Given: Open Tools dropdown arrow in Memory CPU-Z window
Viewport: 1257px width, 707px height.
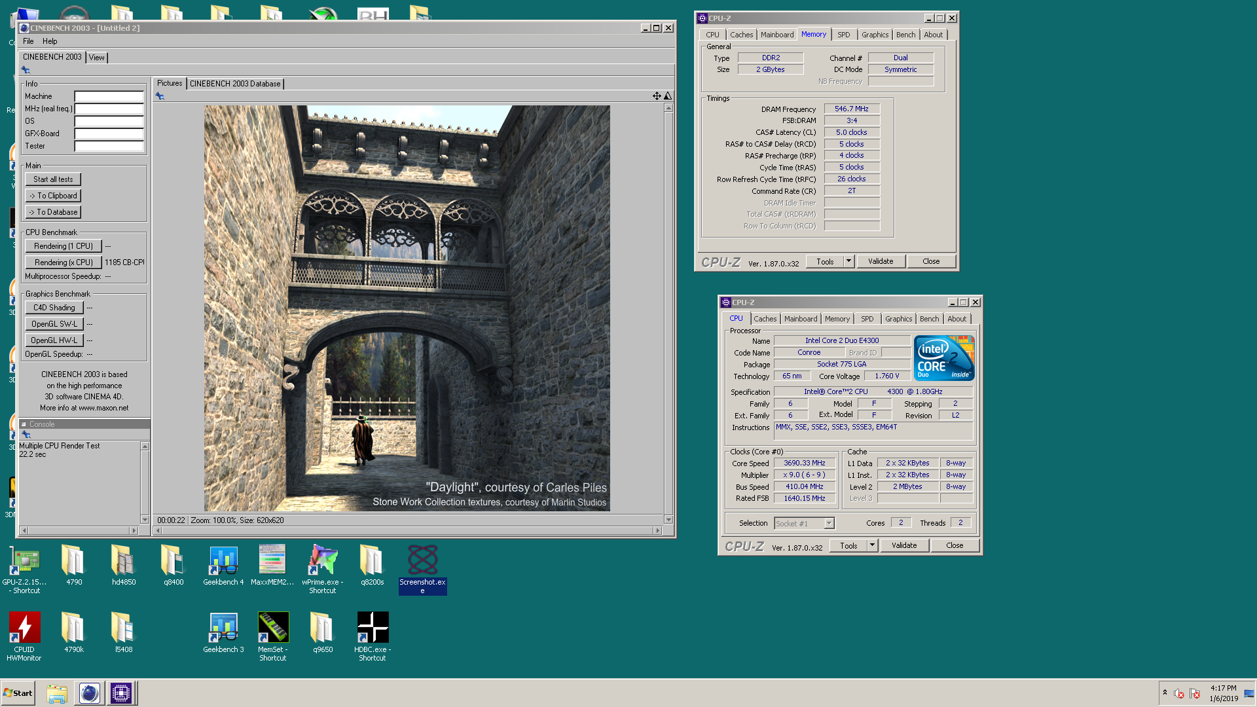Looking at the screenshot, I should 848,261.
